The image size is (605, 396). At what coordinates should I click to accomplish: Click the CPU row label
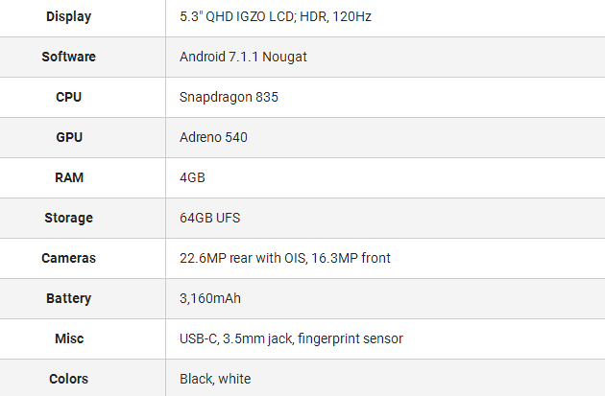(x=68, y=97)
